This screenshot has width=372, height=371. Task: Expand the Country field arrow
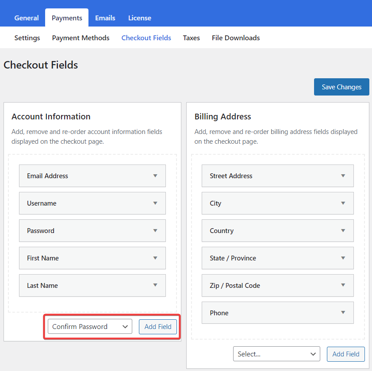343,230
